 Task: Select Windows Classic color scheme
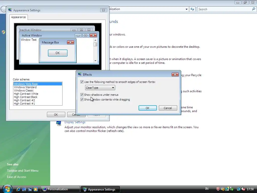click(x=38, y=90)
